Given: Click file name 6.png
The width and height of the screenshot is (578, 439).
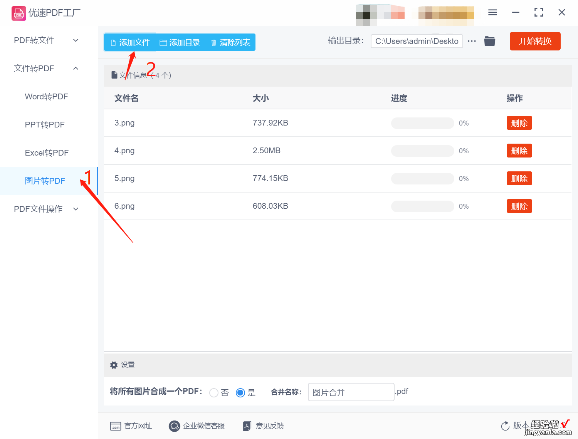Looking at the screenshot, I should point(124,206).
